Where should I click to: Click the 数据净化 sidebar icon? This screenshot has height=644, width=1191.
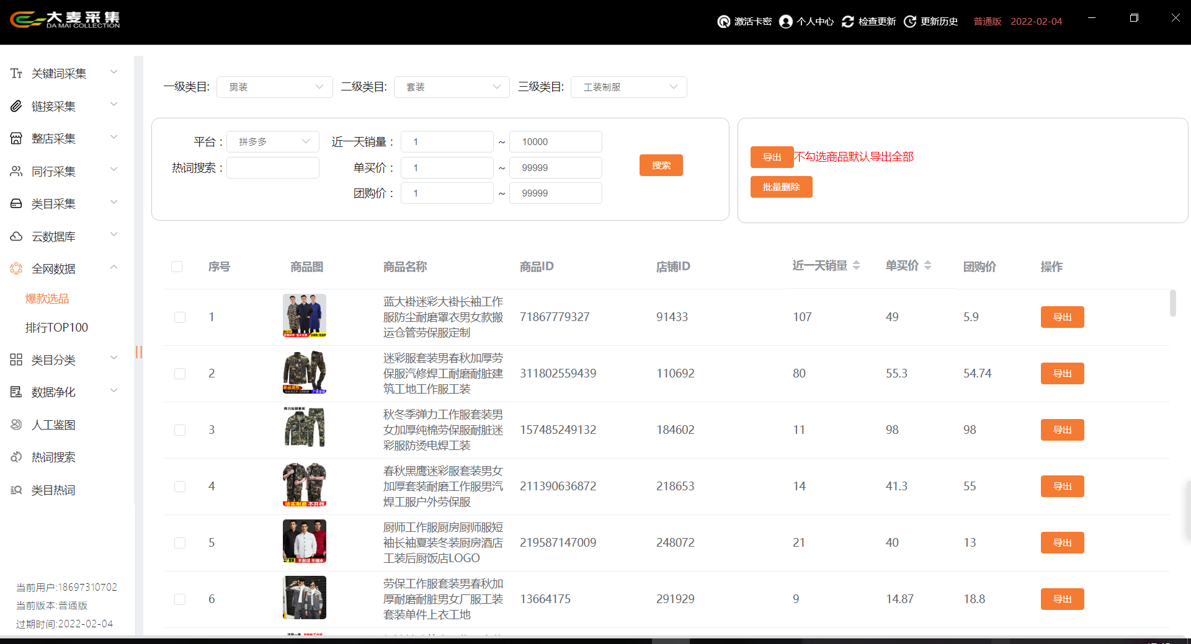(x=16, y=392)
